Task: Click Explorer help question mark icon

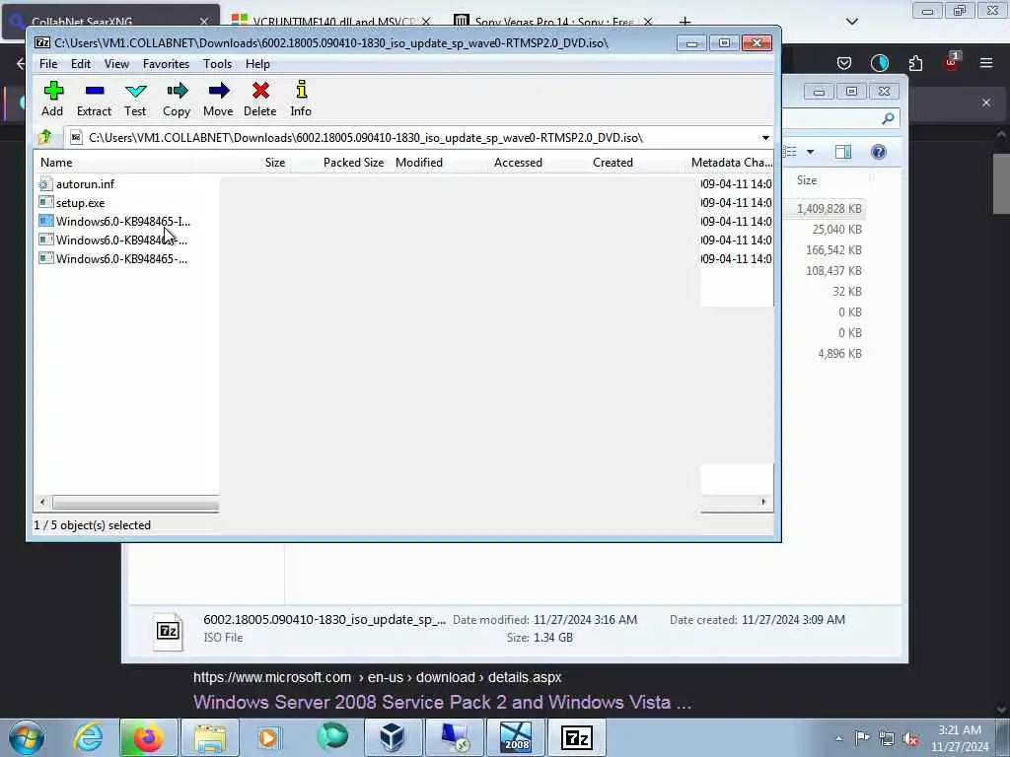Action: click(878, 152)
